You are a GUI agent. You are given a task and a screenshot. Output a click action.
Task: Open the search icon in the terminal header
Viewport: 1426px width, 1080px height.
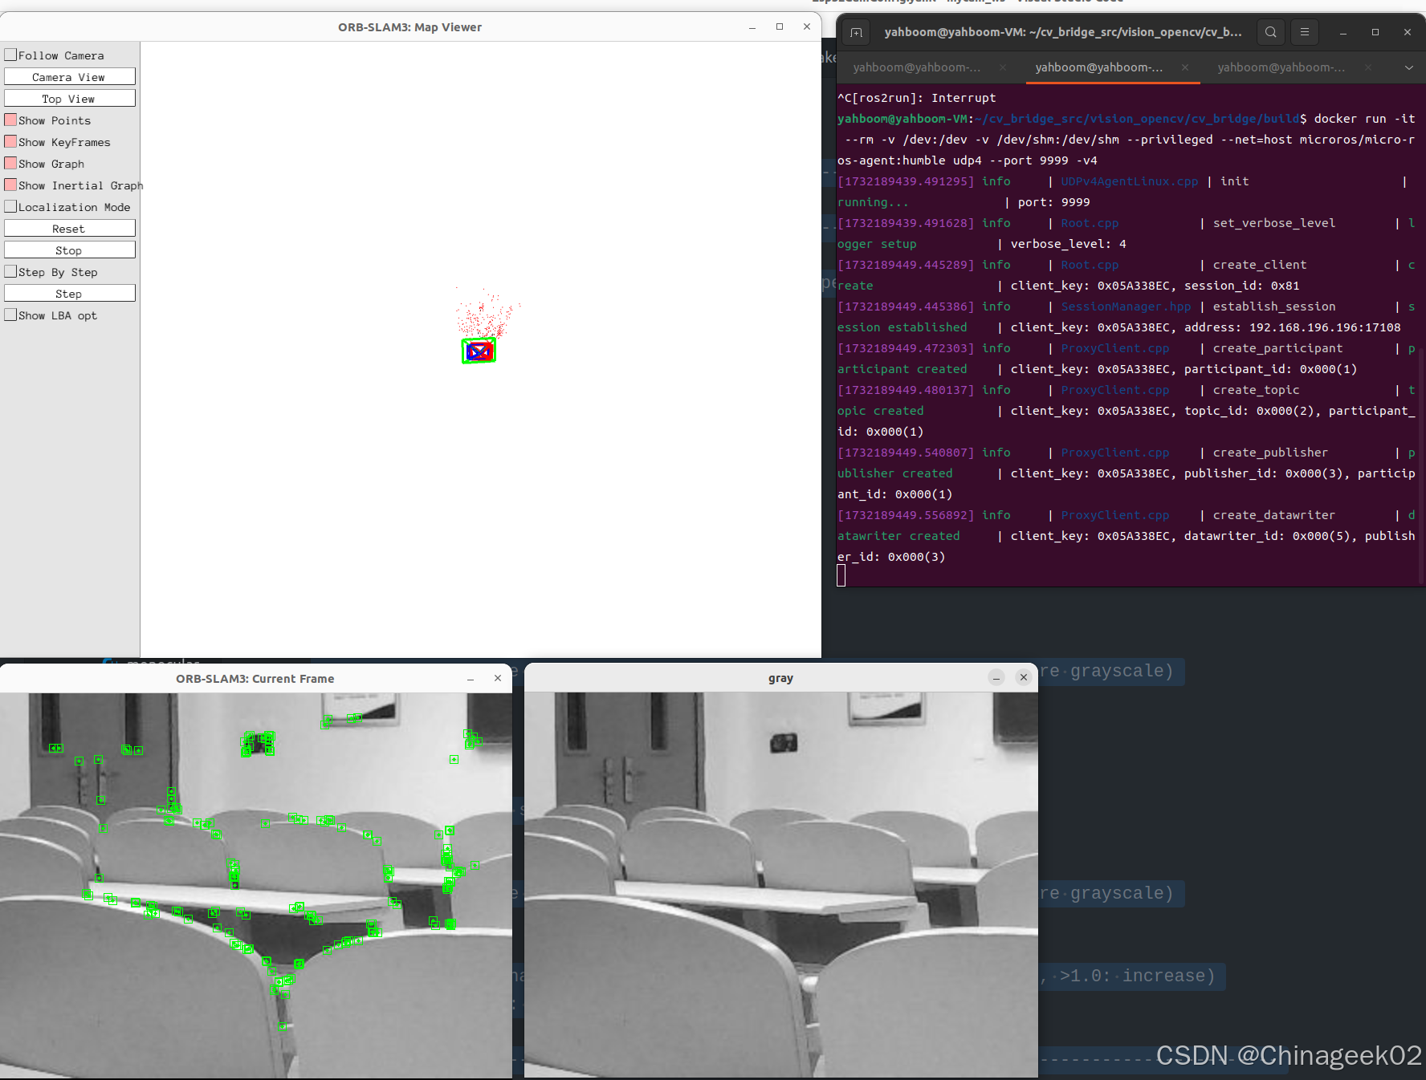1270,32
